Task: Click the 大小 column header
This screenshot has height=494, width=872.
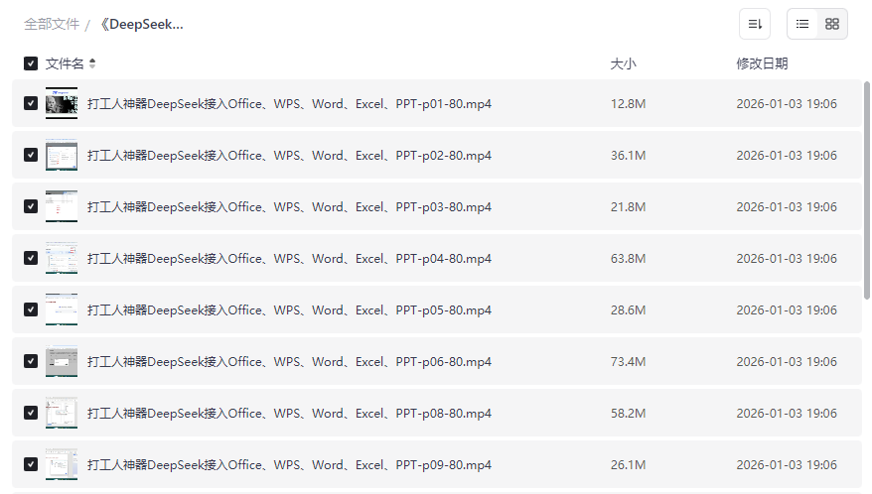Action: point(623,63)
